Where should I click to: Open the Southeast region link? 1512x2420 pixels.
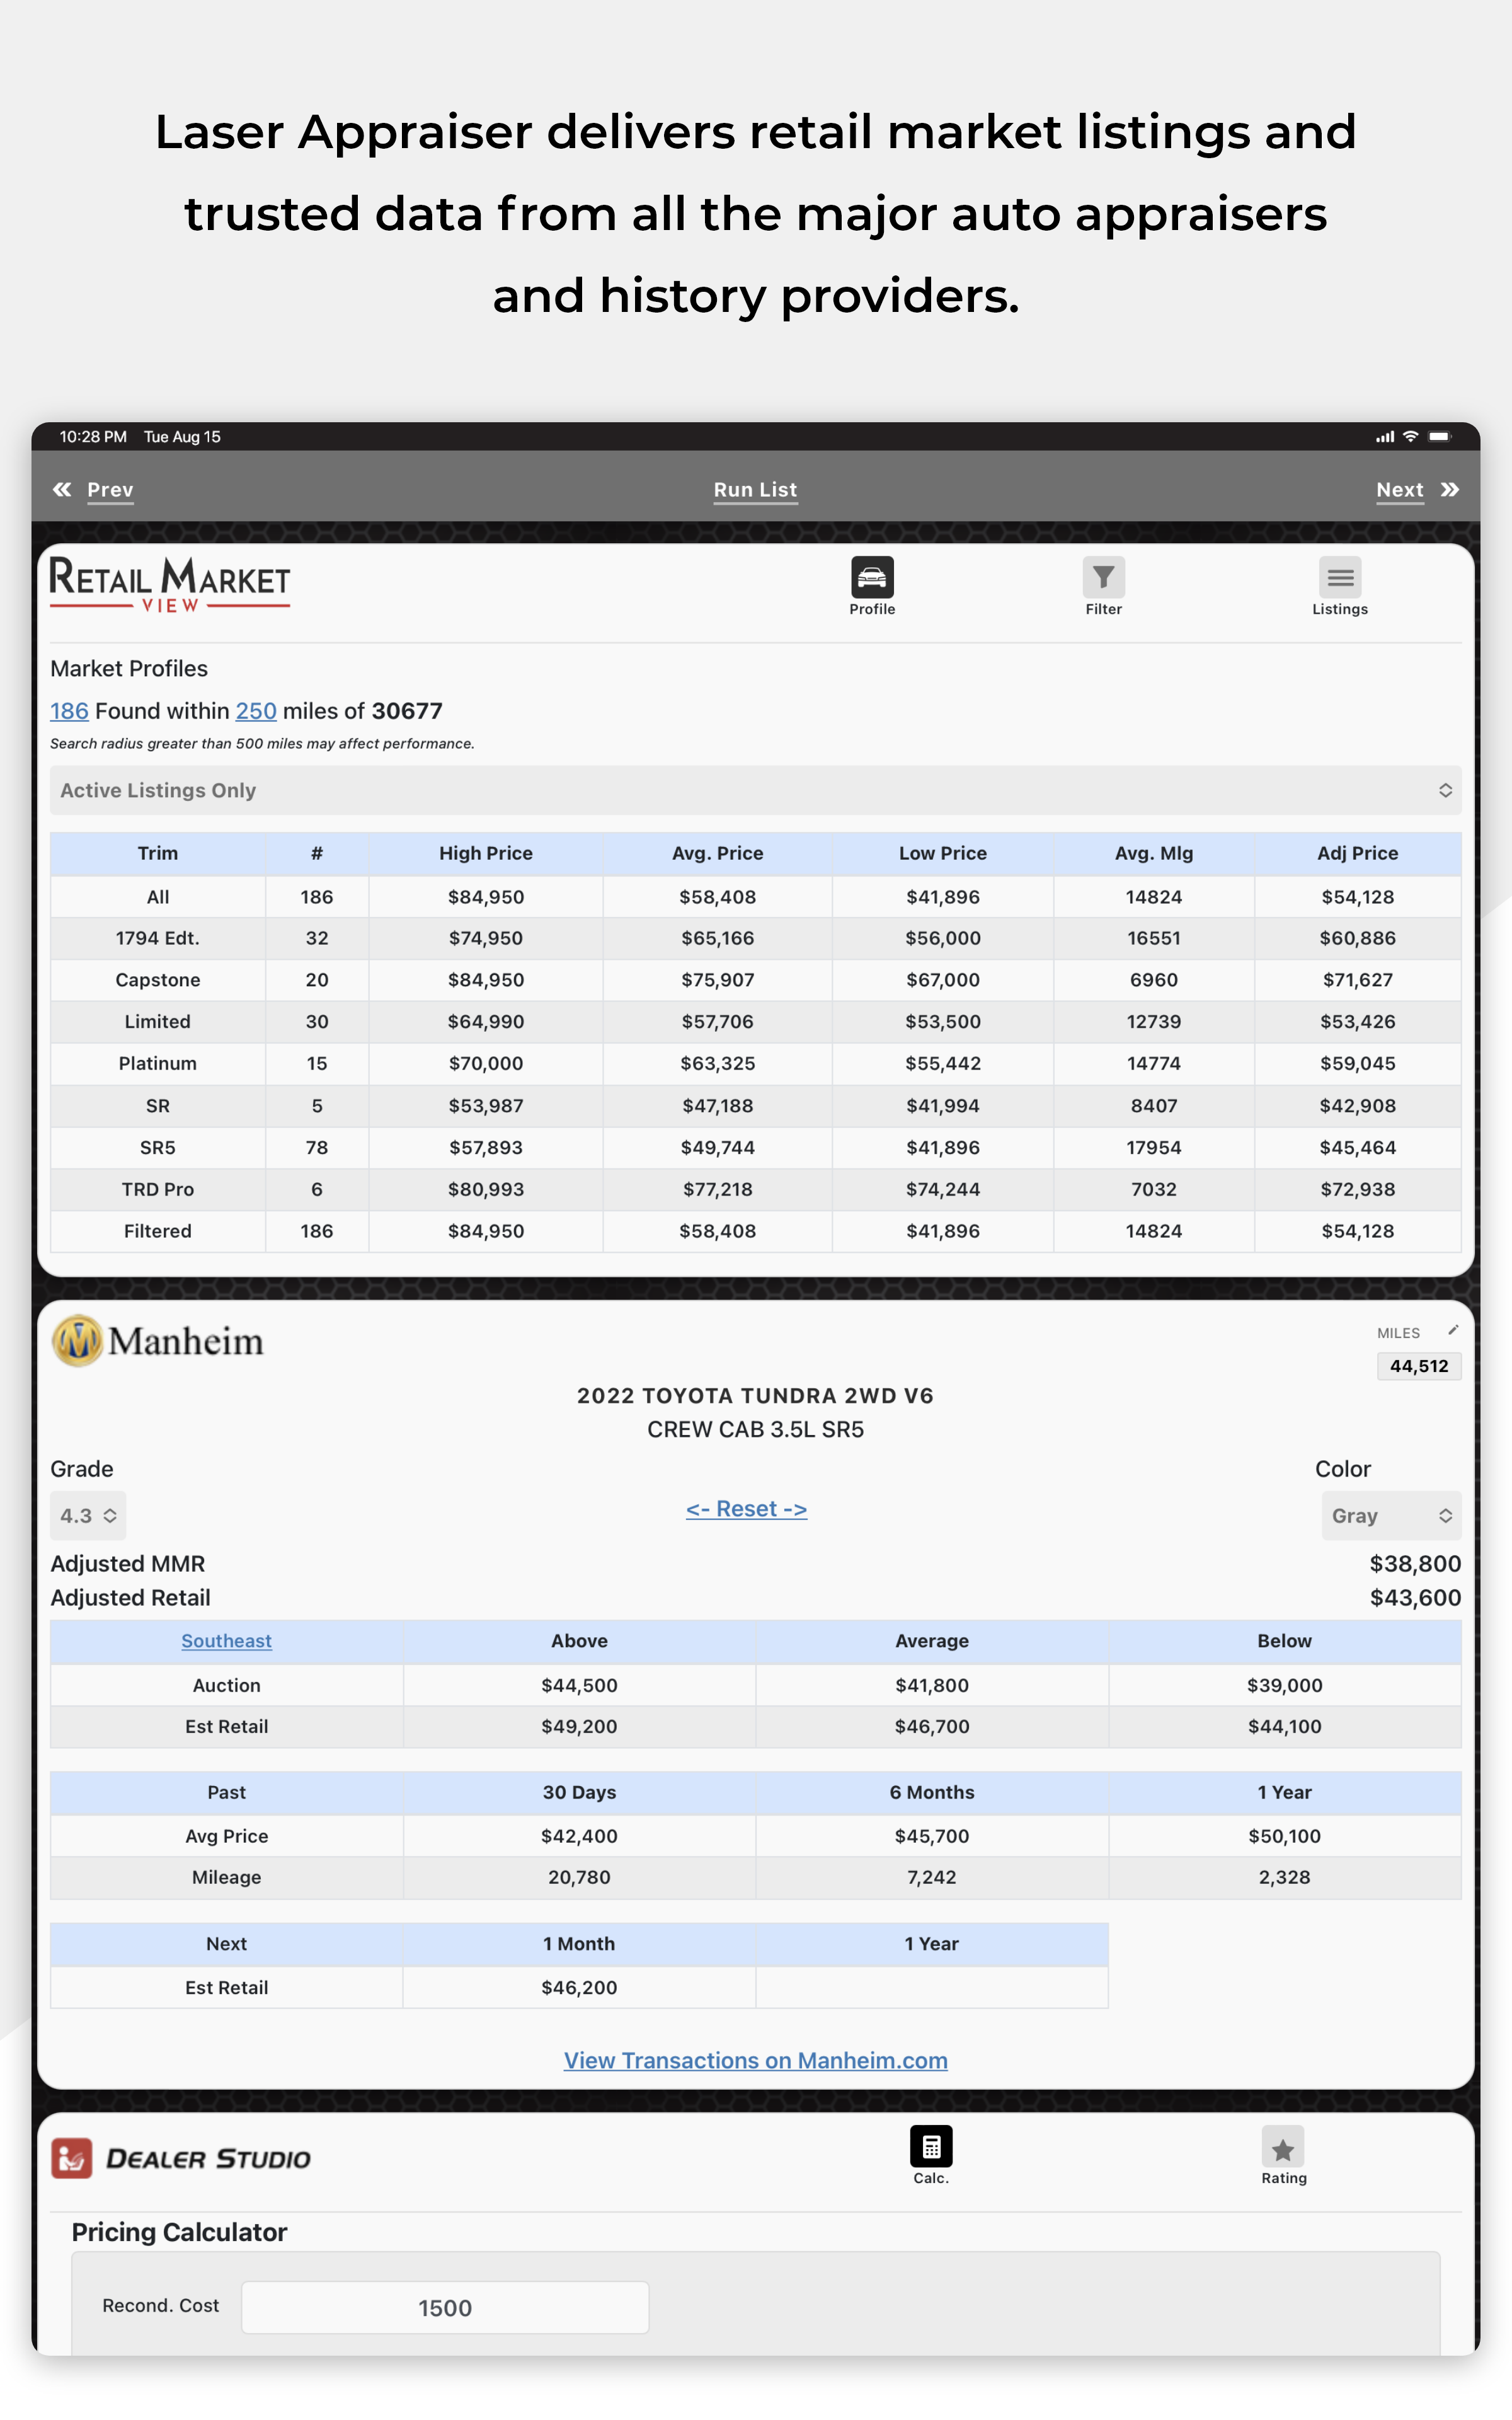tap(226, 1641)
